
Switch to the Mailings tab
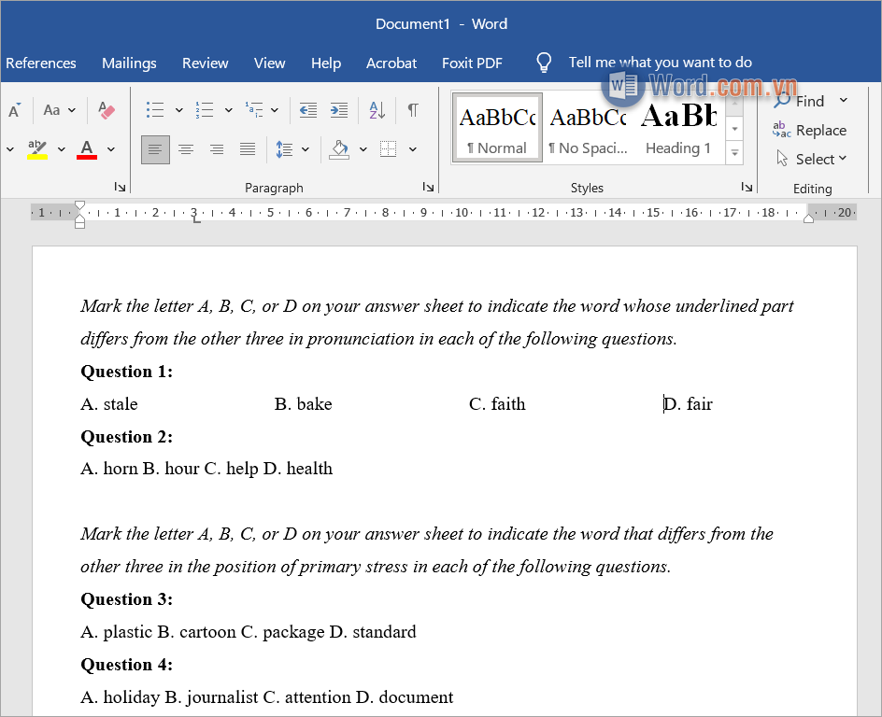pyautogui.click(x=129, y=63)
